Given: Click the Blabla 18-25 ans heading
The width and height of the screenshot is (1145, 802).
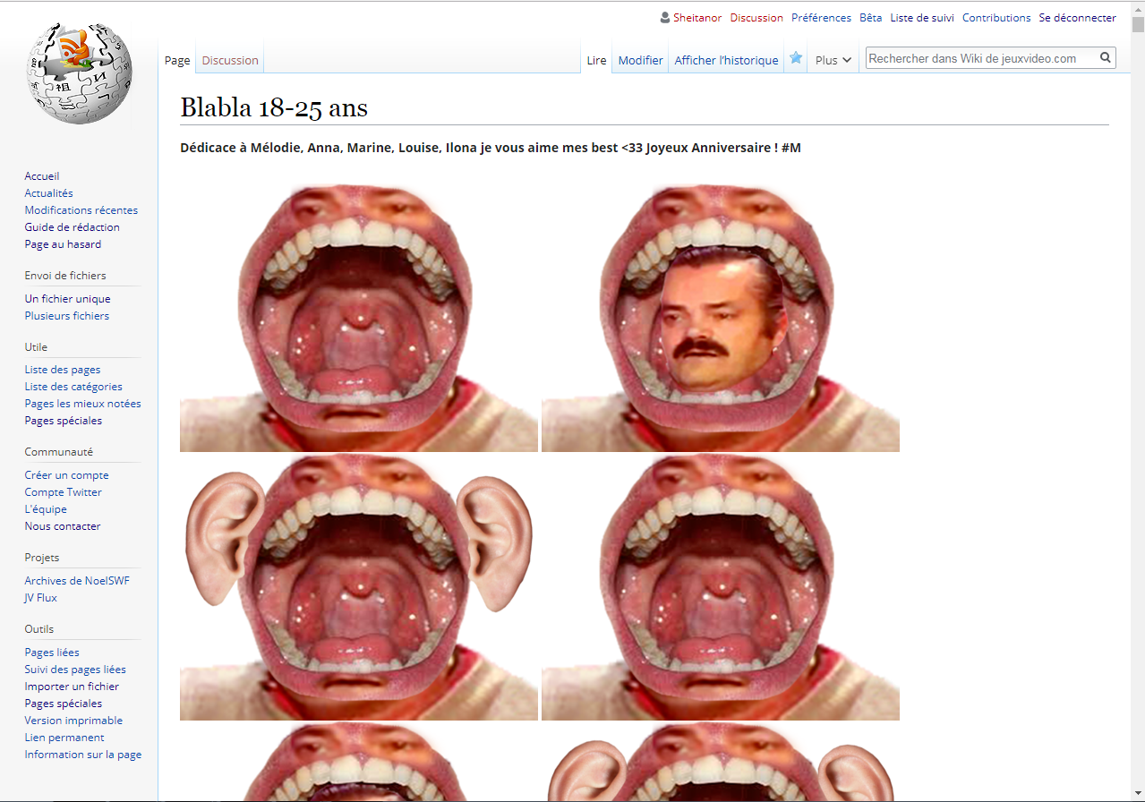Looking at the screenshot, I should pyautogui.click(x=274, y=108).
